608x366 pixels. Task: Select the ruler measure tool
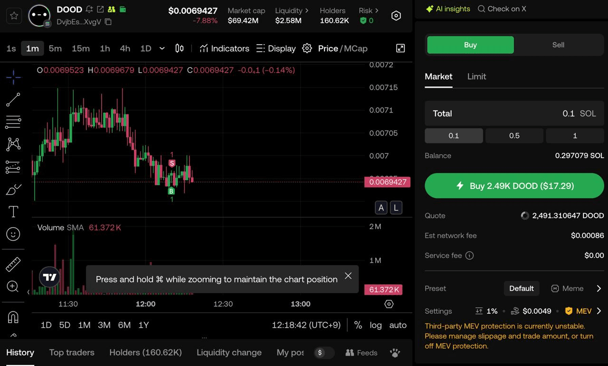(x=13, y=264)
